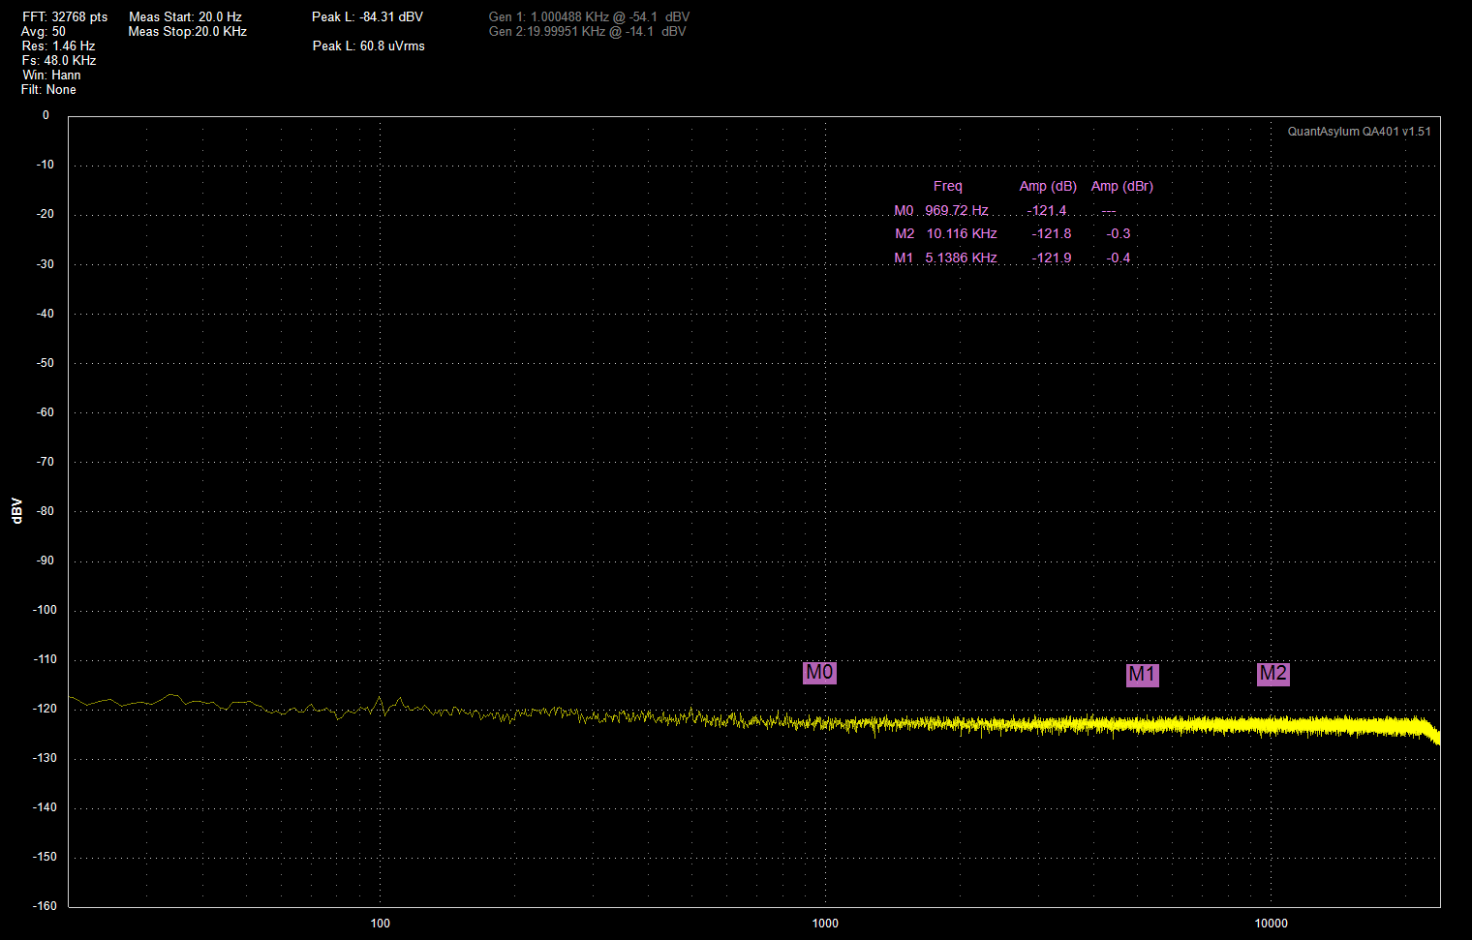Click the Peak L: 60.8 uVrms readout
This screenshot has height=940, width=1472.
click(x=369, y=46)
